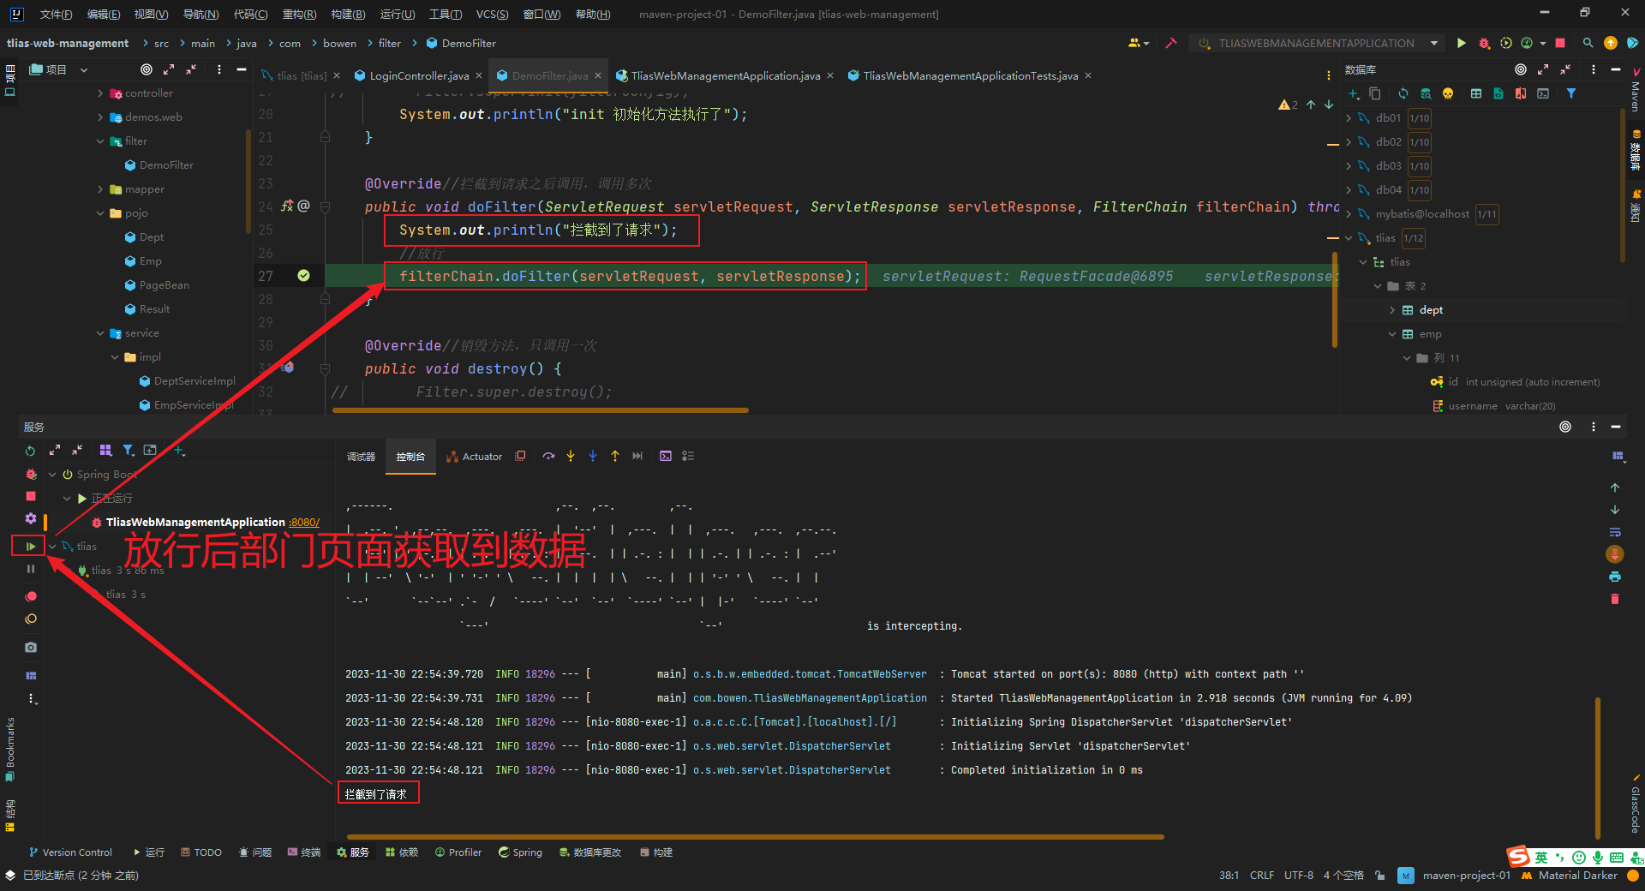Switch to 调试器 debugger tab
Image resolution: width=1645 pixels, height=891 pixels.
click(361, 457)
